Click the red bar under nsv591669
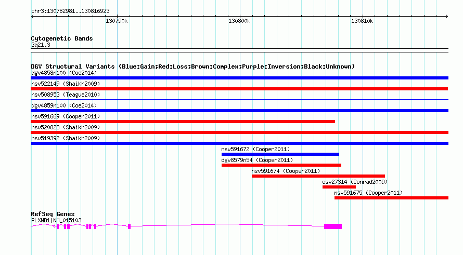 [x=183, y=122]
